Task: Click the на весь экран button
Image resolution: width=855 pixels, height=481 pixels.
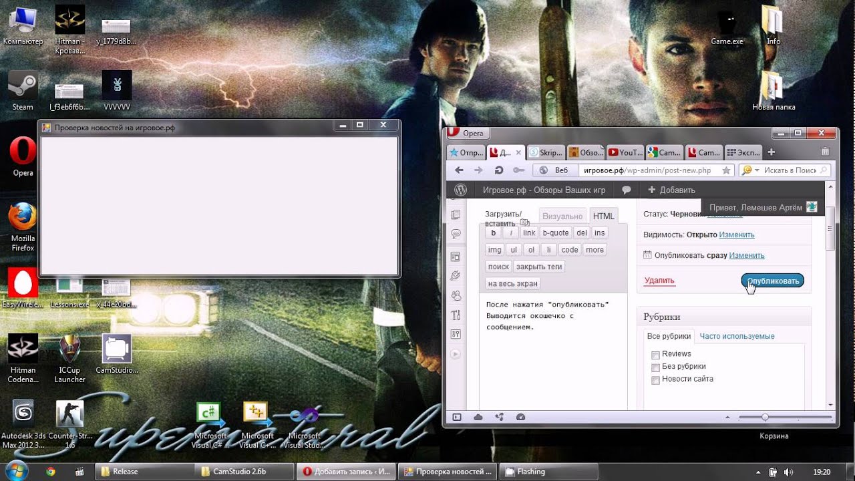Action: coord(512,283)
